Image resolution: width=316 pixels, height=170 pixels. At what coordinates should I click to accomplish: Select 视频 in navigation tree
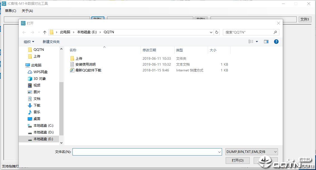point(37,85)
